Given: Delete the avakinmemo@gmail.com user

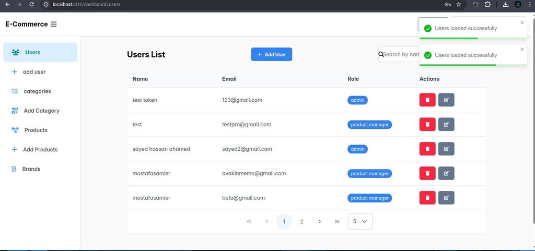Looking at the screenshot, I should click(x=427, y=173).
